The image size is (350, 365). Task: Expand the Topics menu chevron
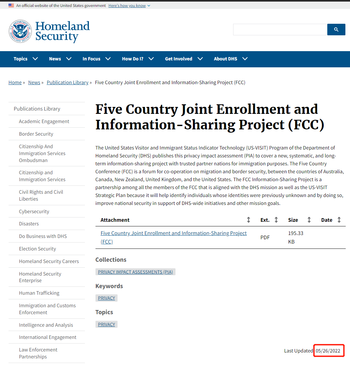pos(35,59)
